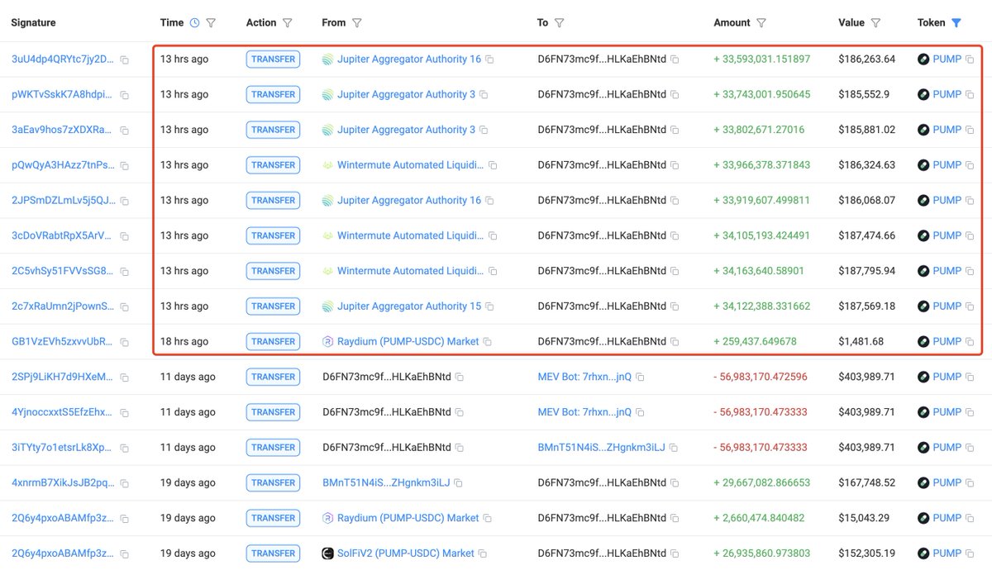Copy signature 3uU4dp4QRYtc7jy2D using its copy icon
Viewport: 992px width, 570px height.
(x=124, y=59)
